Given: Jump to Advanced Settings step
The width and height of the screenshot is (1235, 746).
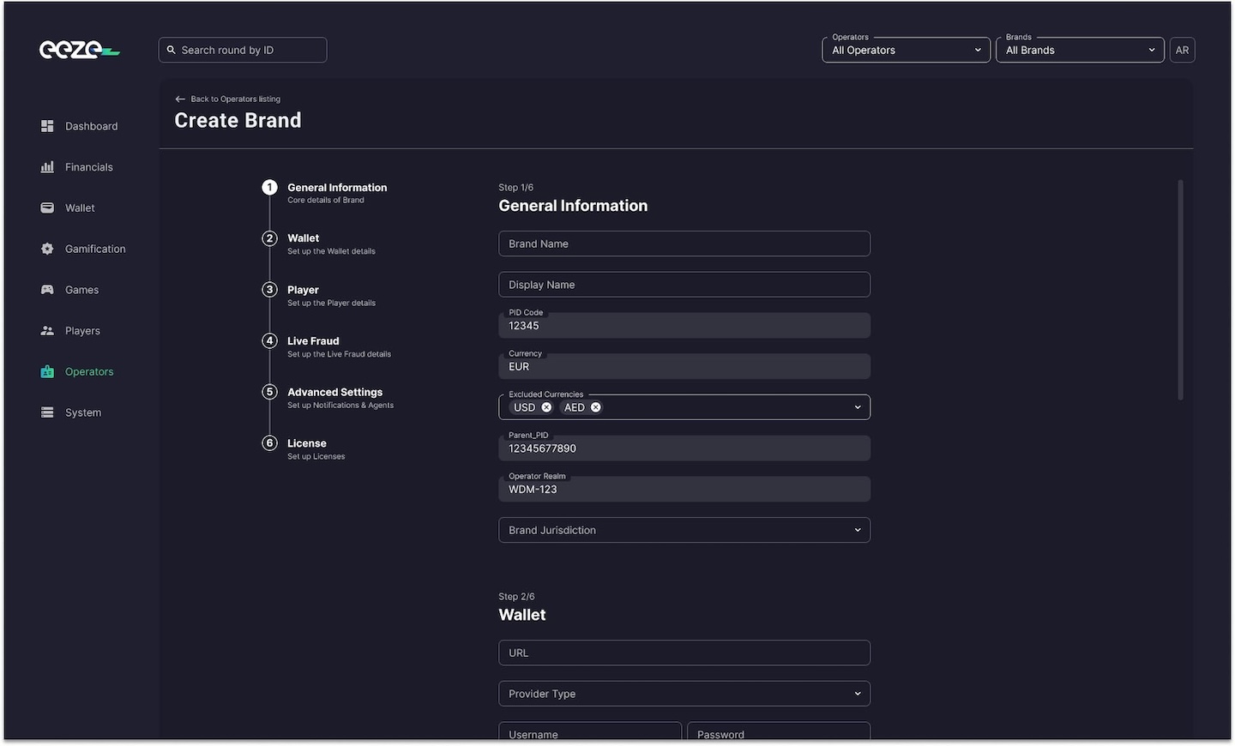Looking at the screenshot, I should click(x=334, y=393).
